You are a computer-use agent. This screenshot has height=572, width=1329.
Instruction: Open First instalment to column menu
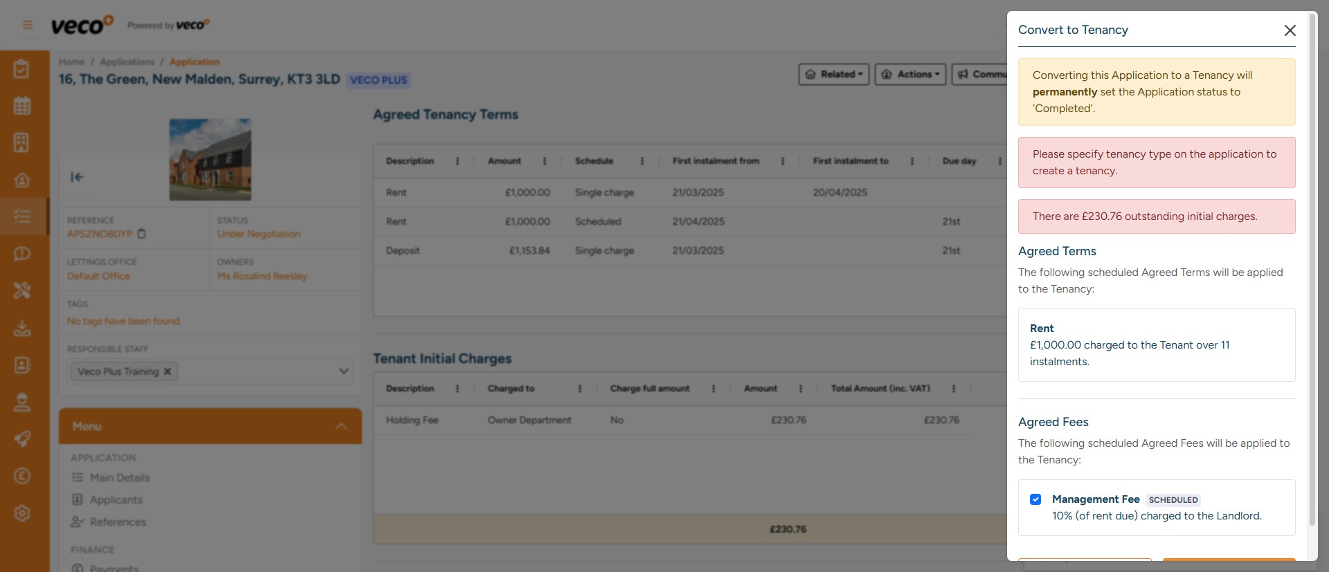tap(912, 161)
